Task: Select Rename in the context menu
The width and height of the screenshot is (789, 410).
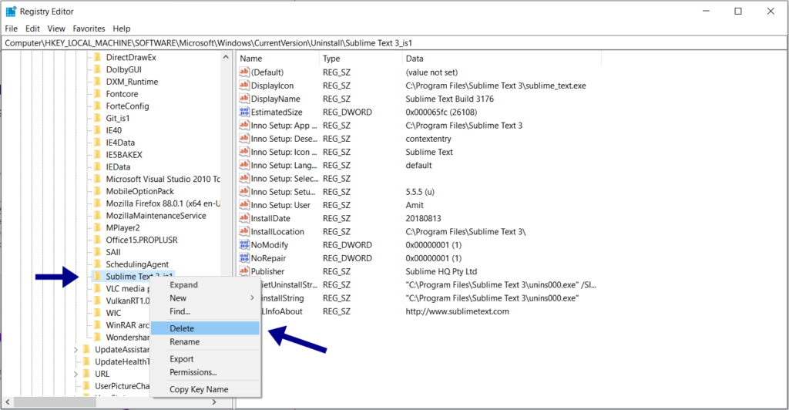Action: (184, 342)
